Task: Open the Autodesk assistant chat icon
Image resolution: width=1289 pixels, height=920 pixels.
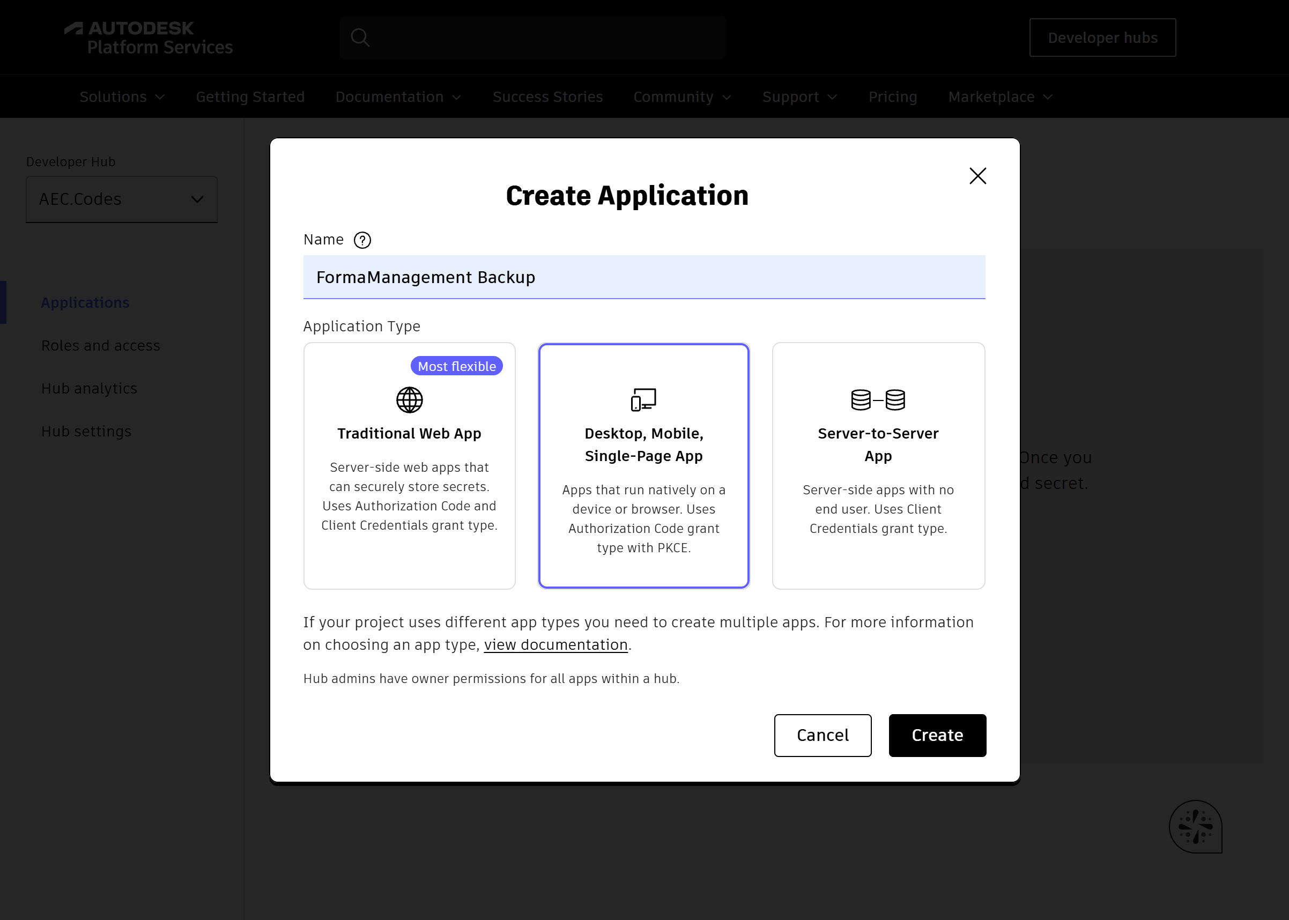Action: tap(1196, 827)
